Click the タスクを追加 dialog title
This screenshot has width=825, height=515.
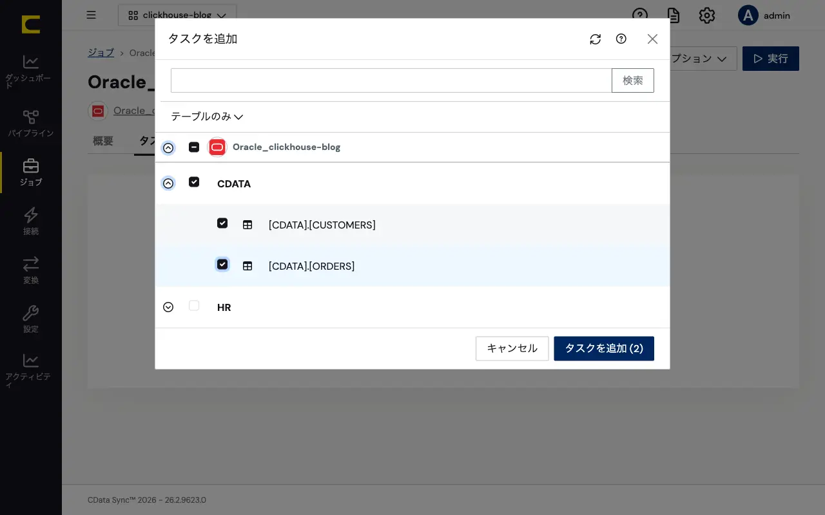pos(202,39)
